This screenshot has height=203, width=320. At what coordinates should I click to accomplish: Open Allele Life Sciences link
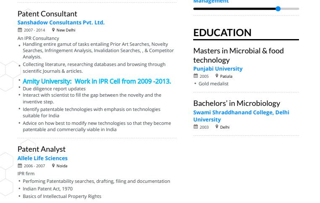tap(42, 158)
